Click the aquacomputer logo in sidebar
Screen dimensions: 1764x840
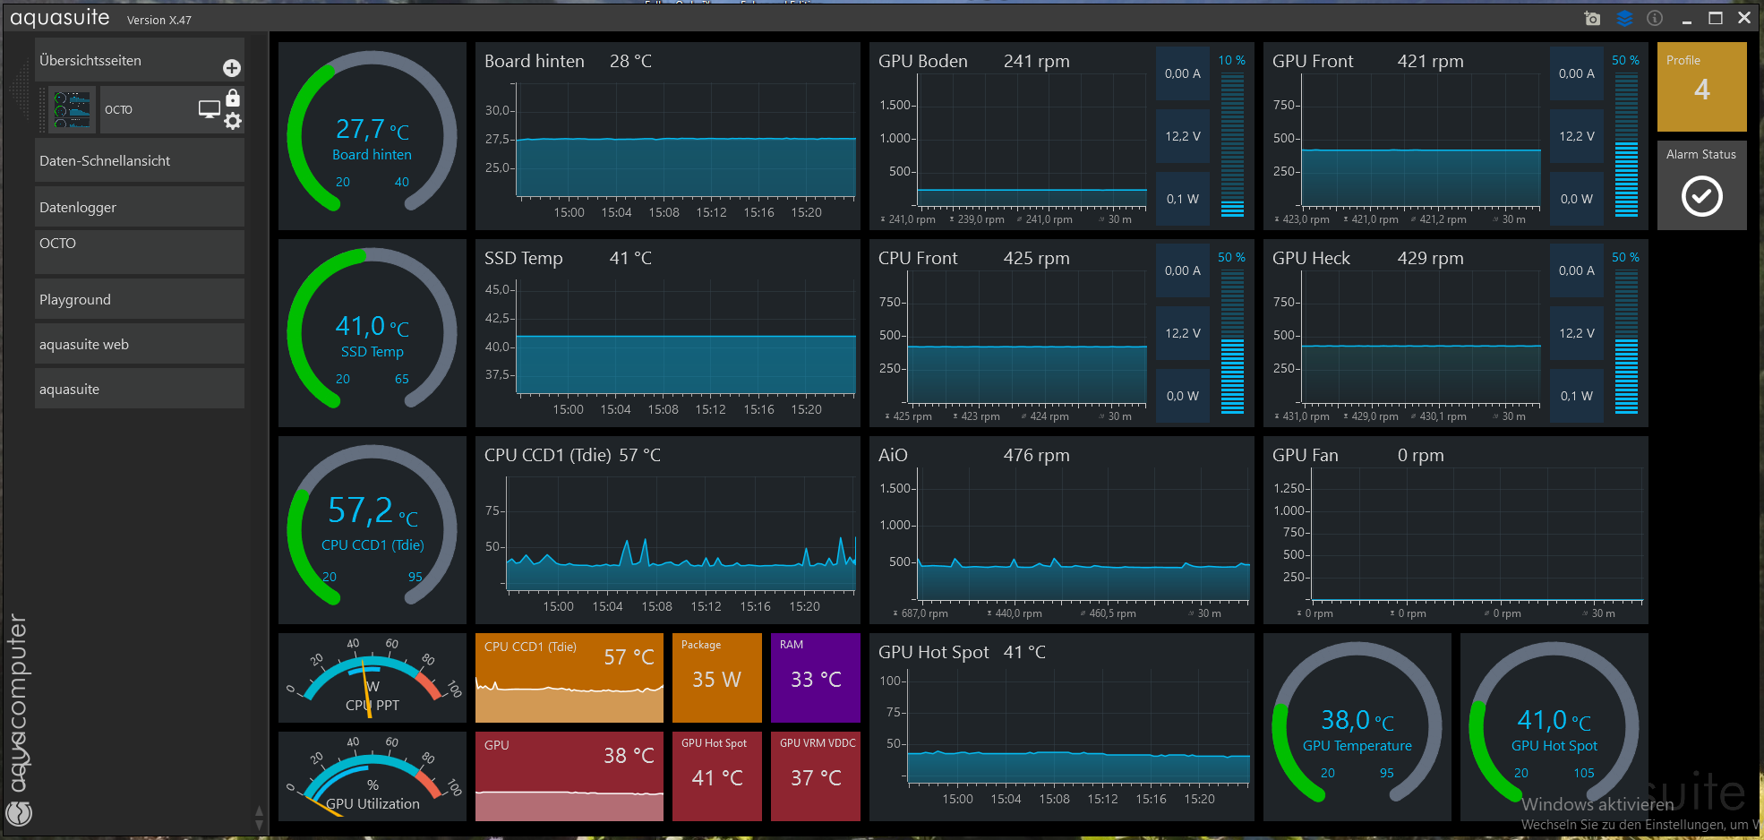click(x=19, y=719)
